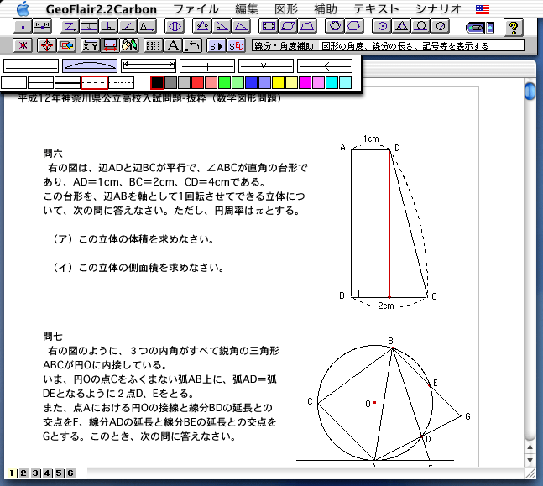Click the dashed grid frame tool
This screenshot has width=543, height=486.
coord(154,45)
